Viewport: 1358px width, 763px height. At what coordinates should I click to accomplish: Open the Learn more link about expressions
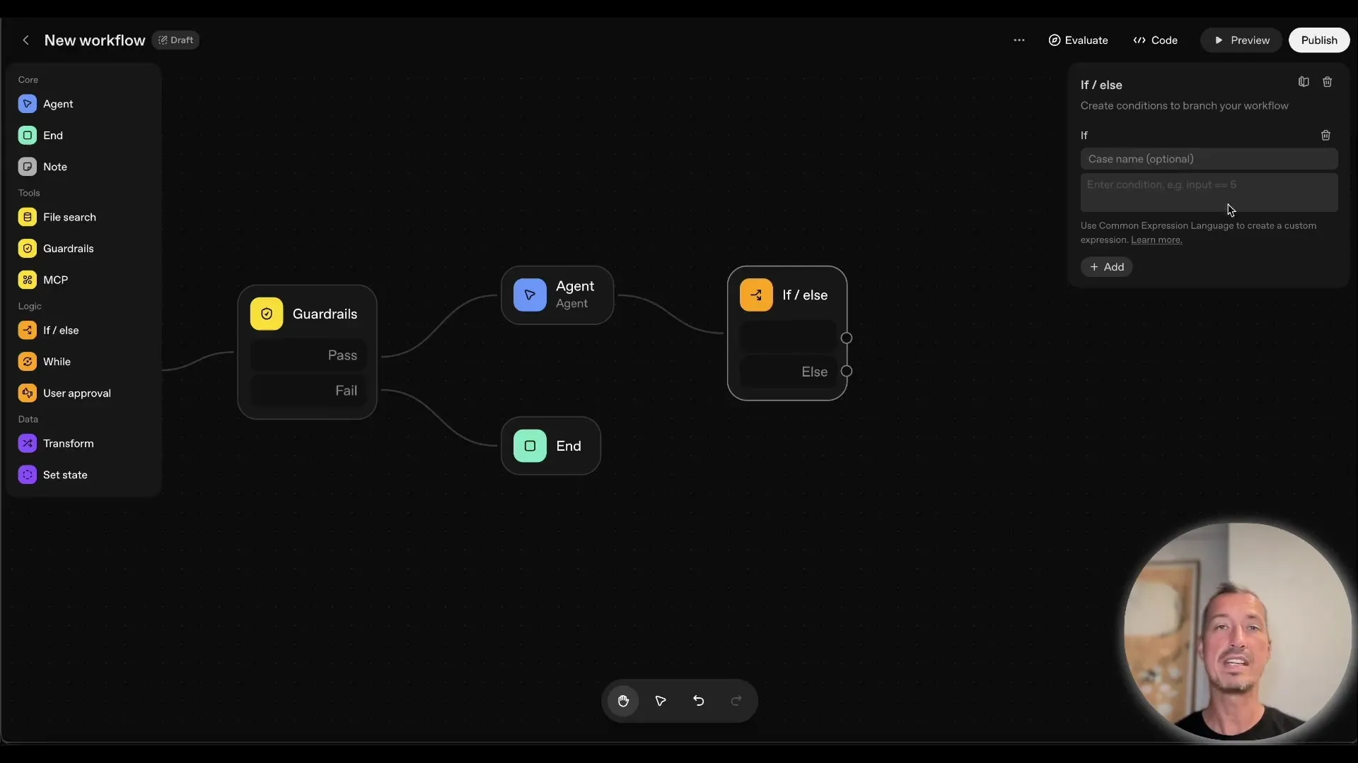point(1157,239)
